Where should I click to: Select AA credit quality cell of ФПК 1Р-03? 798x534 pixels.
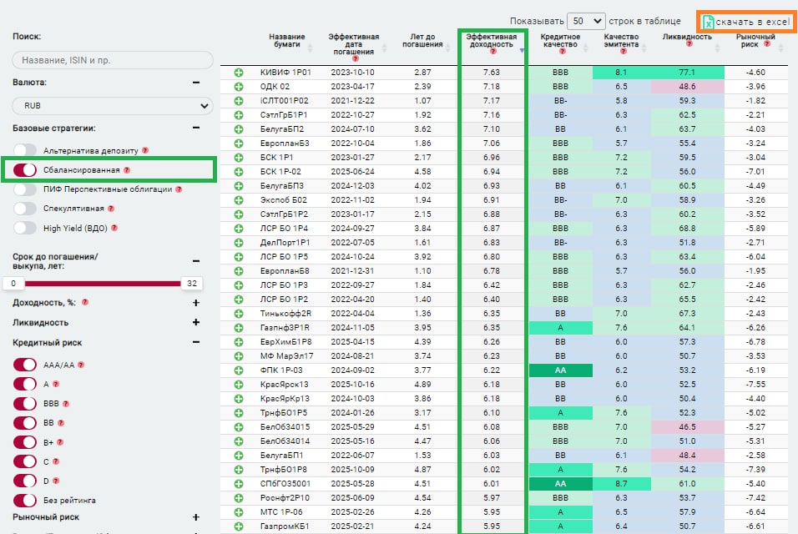point(560,370)
